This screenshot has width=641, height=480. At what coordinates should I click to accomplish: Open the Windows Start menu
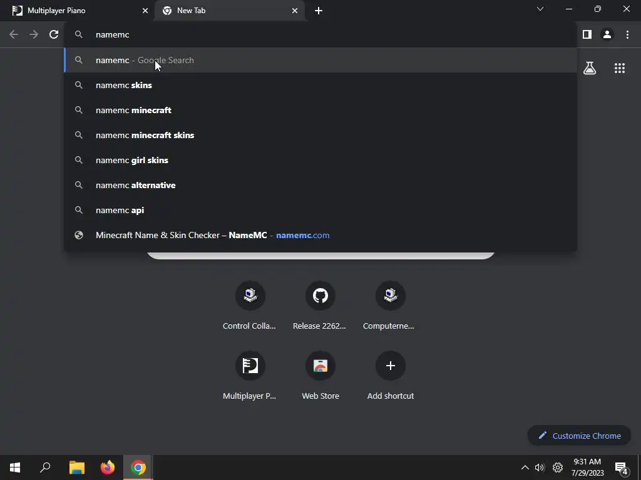pos(15,467)
